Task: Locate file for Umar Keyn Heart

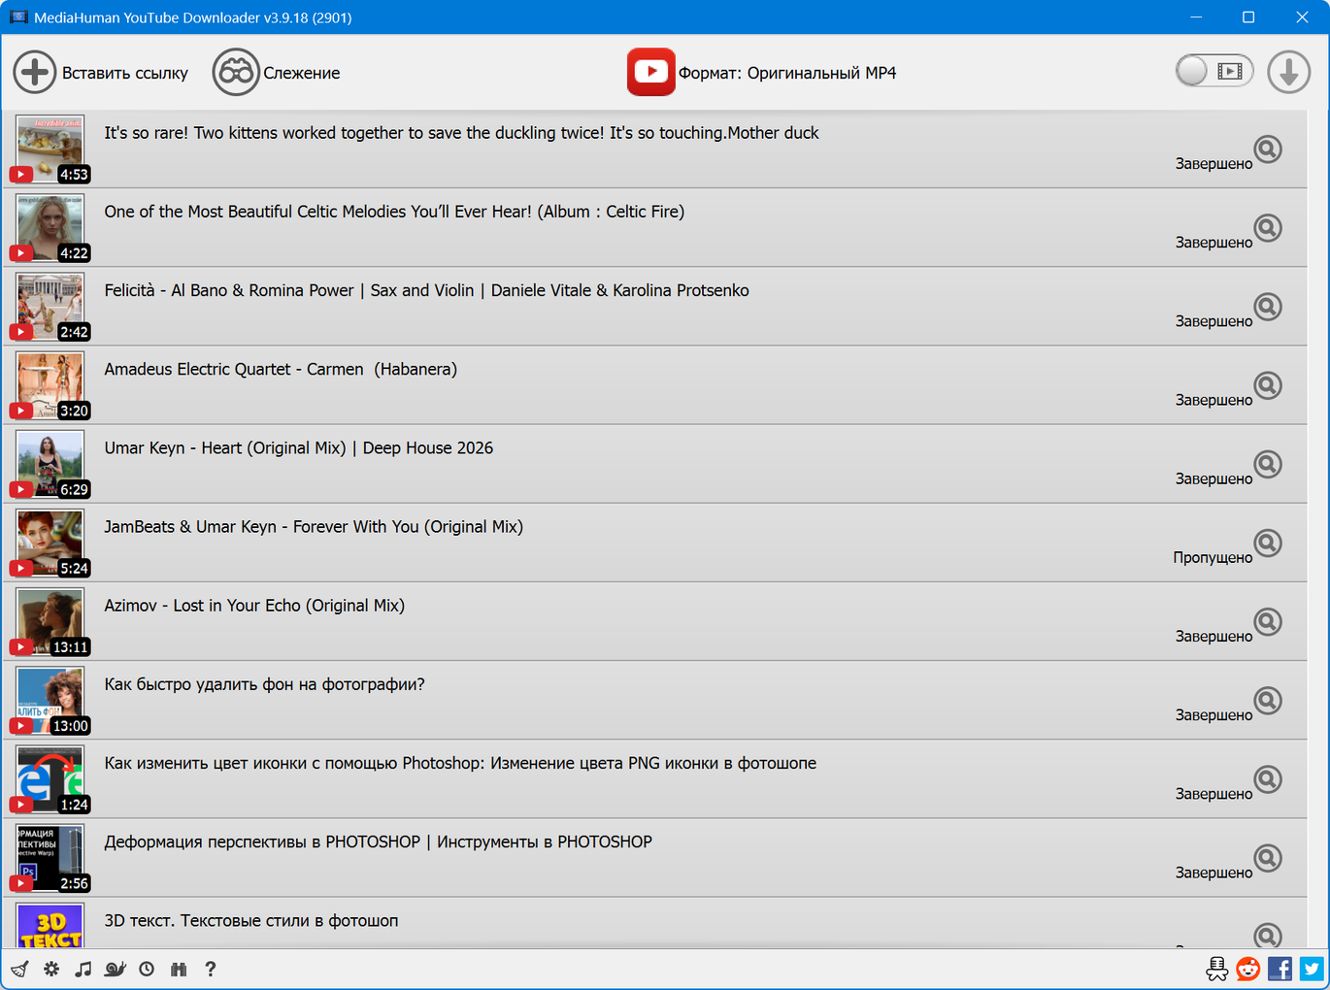Action: tap(1268, 464)
